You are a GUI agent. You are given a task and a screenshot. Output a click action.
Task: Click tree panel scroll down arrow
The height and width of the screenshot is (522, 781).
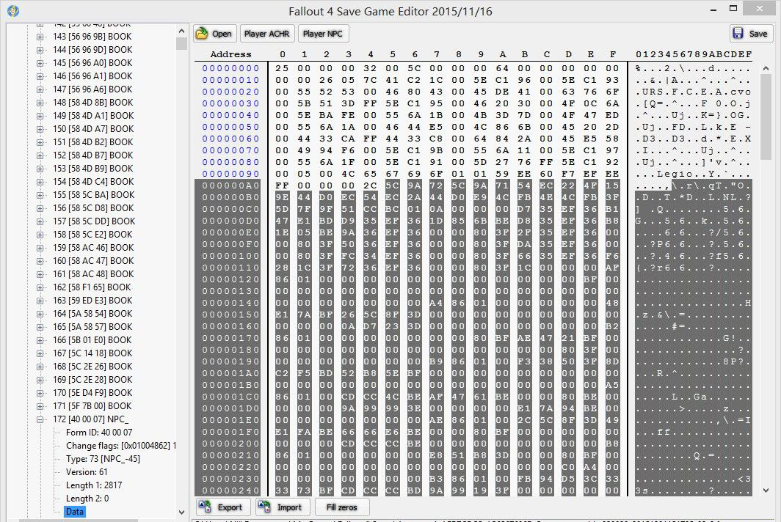click(x=181, y=512)
